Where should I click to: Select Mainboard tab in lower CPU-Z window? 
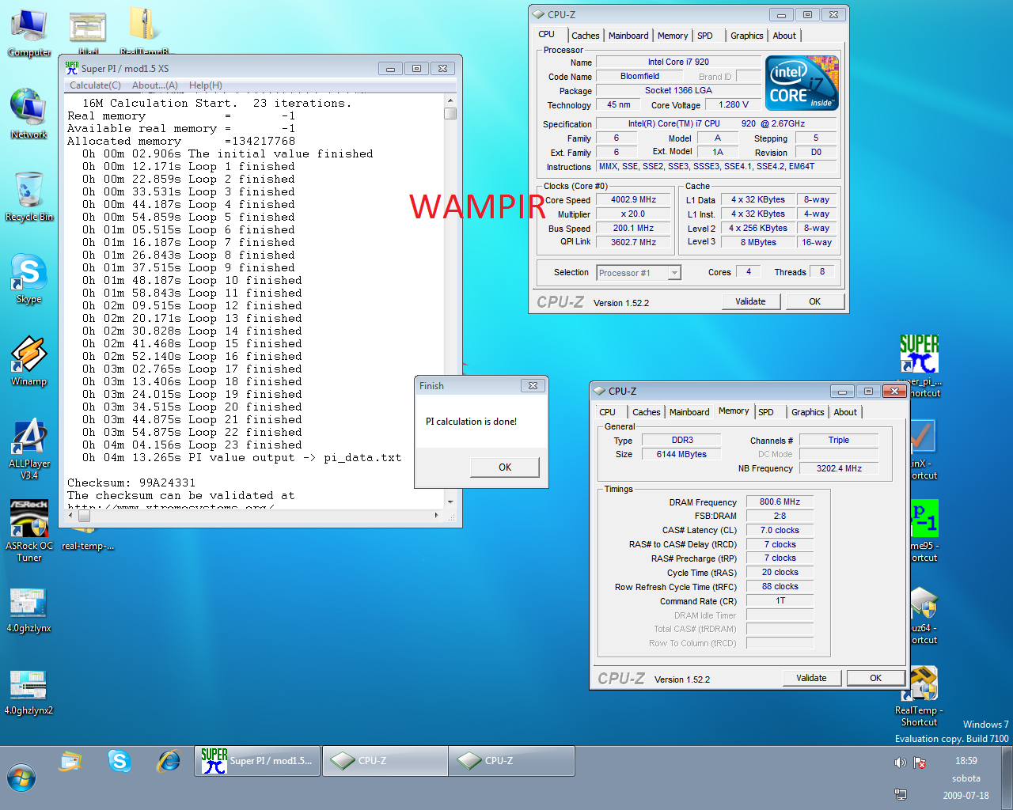click(689, 412)
